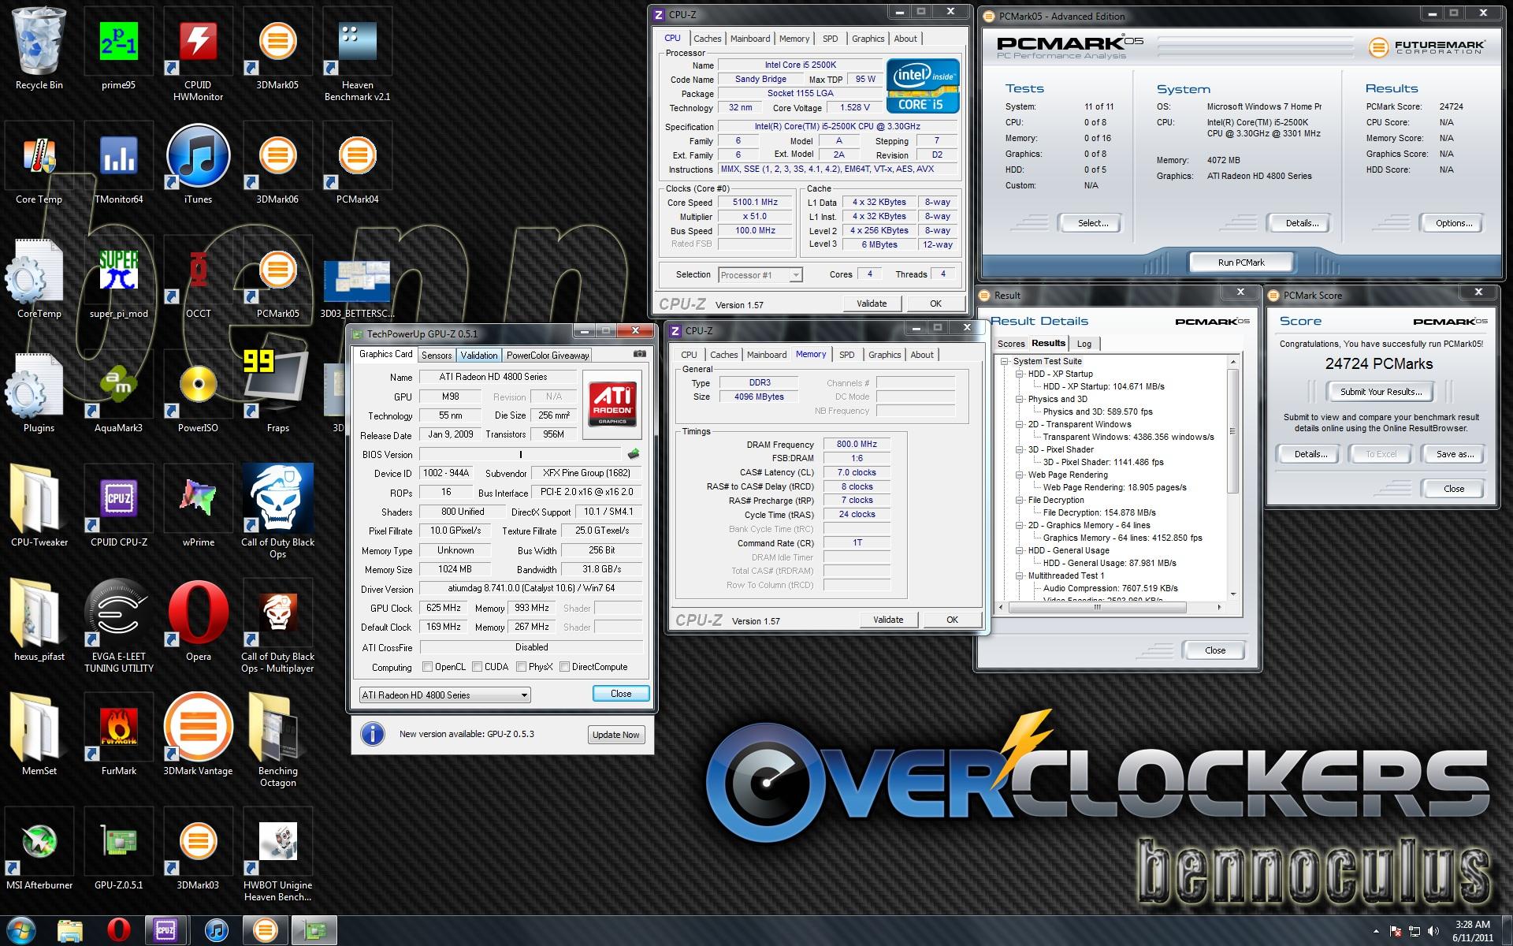Collapse the File Decryption tree node

click(1019, 500)
